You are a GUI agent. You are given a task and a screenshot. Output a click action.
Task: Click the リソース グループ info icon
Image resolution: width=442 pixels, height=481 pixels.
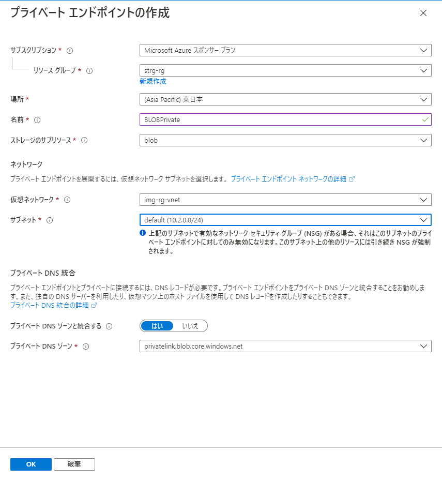89,70
